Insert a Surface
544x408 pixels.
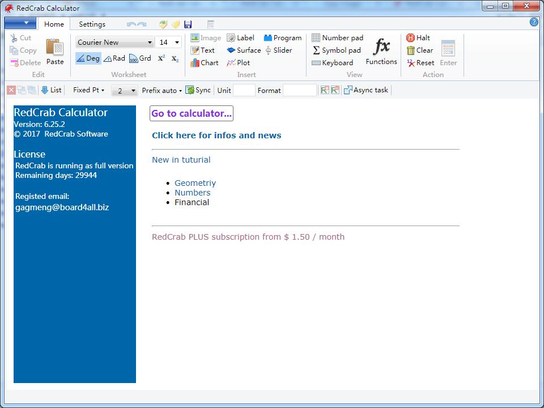pos(244,50)
